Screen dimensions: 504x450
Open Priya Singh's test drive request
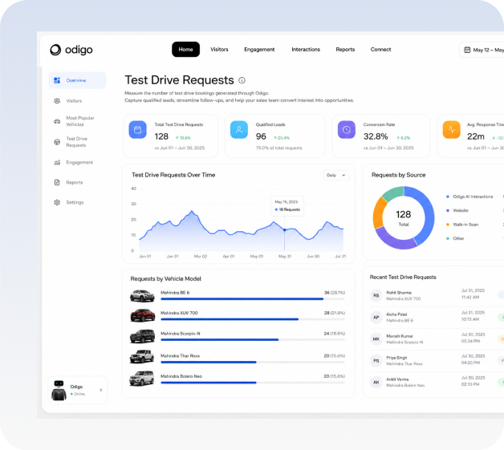click(x=437, y=361)
